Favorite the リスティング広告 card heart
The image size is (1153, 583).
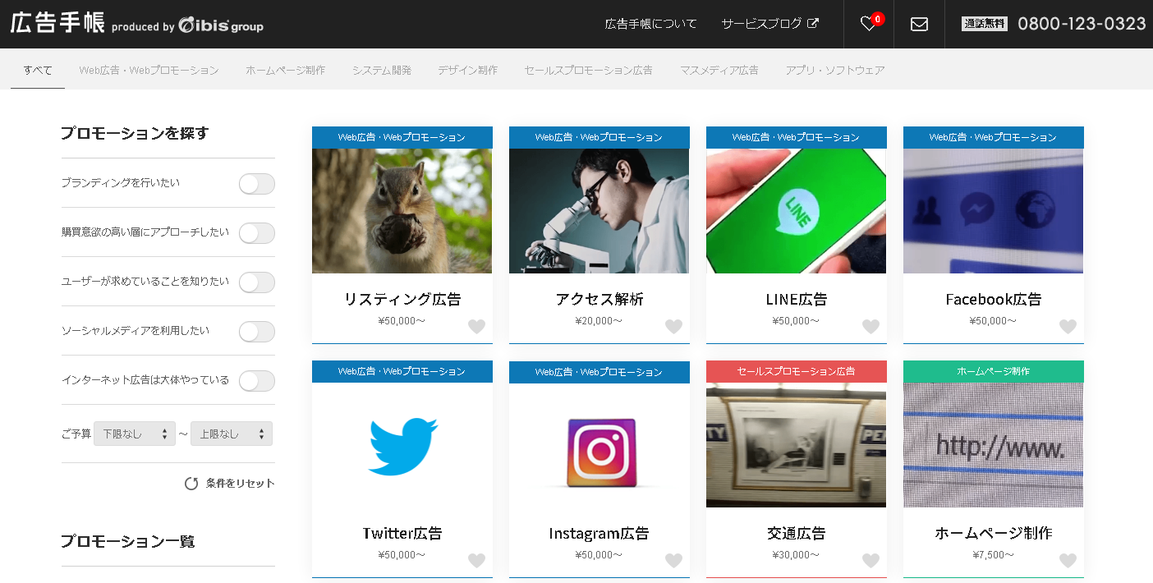pos(476,326)
